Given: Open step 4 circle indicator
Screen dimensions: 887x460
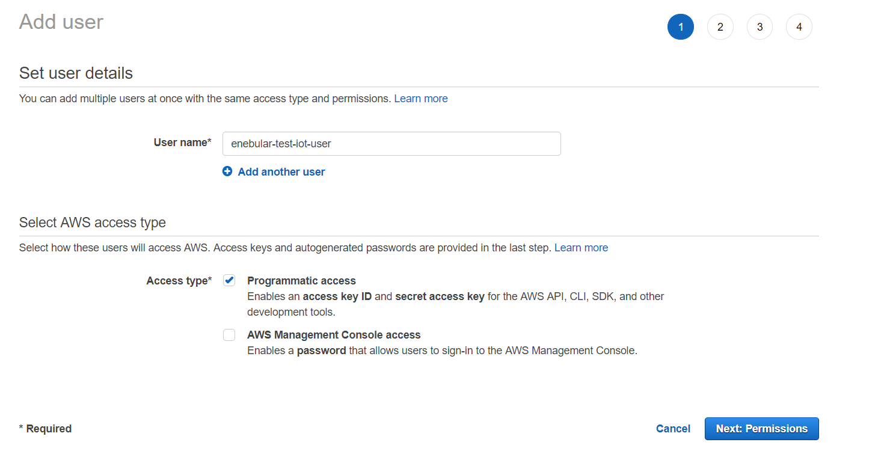Looking at the screenshot, I should click(x=799, y=27).
